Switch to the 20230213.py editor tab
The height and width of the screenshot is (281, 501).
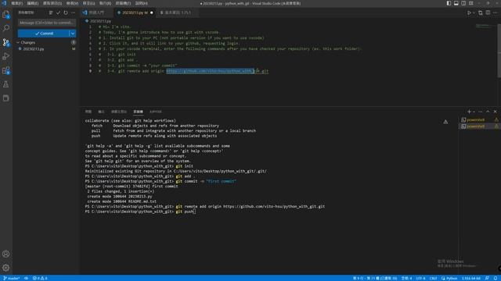coord(134,12)
